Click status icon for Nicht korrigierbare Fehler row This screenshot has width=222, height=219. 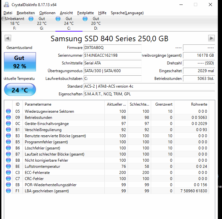[8, 160]
